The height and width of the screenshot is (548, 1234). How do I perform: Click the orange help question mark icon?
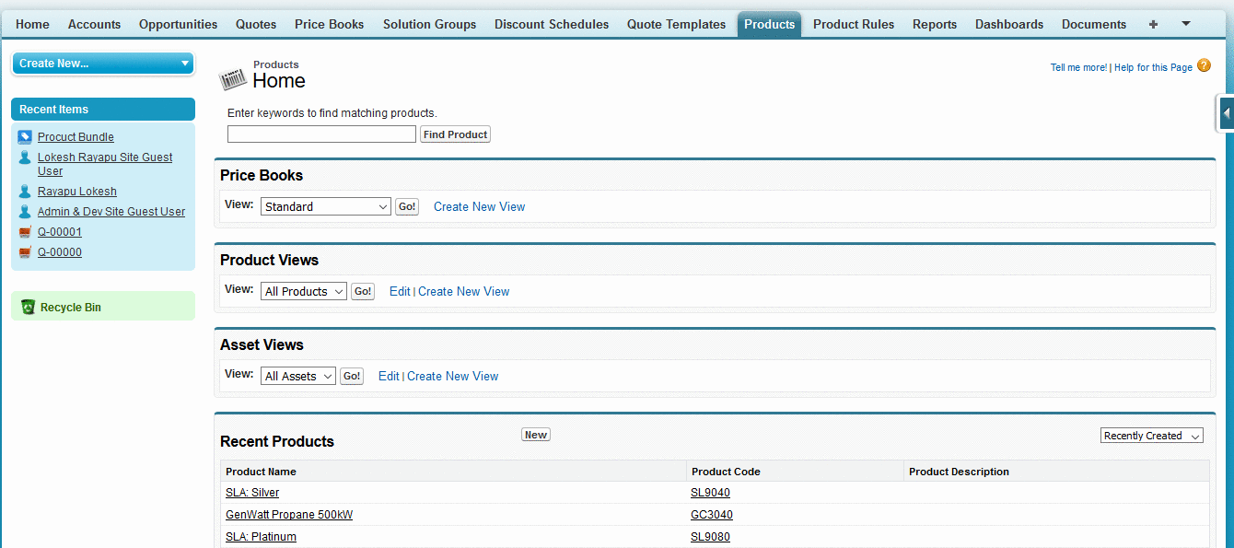(1204, 66)
